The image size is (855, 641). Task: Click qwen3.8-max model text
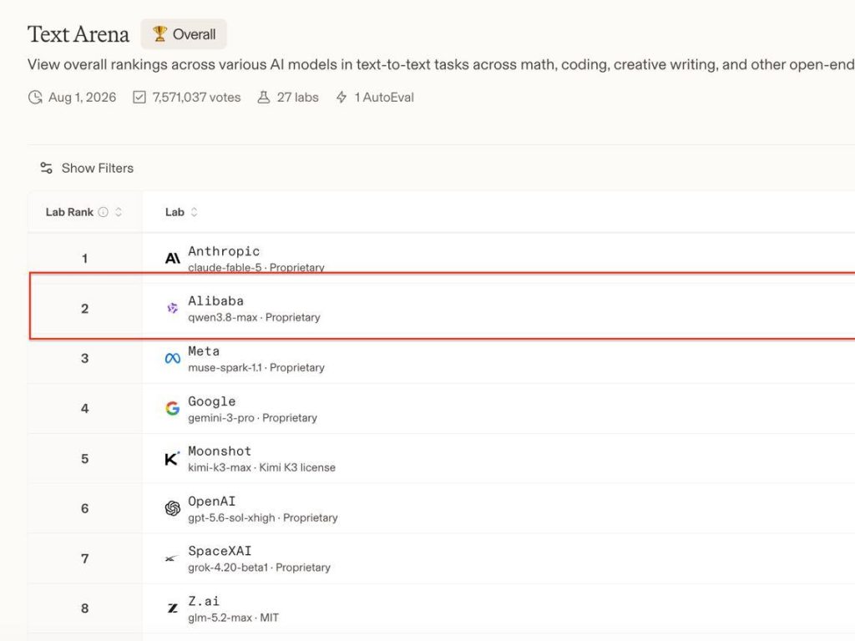coord(222,317)
